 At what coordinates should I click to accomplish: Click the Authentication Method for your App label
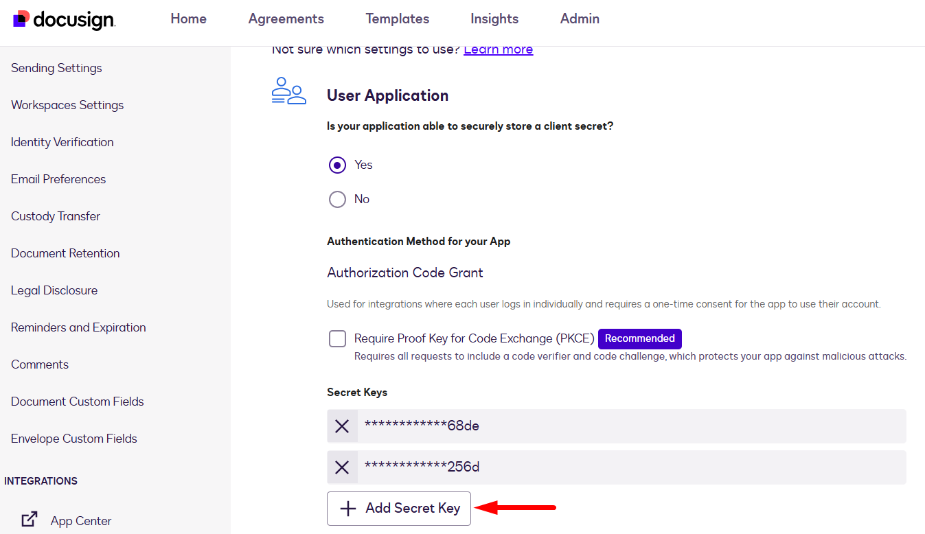click(419, 242)
